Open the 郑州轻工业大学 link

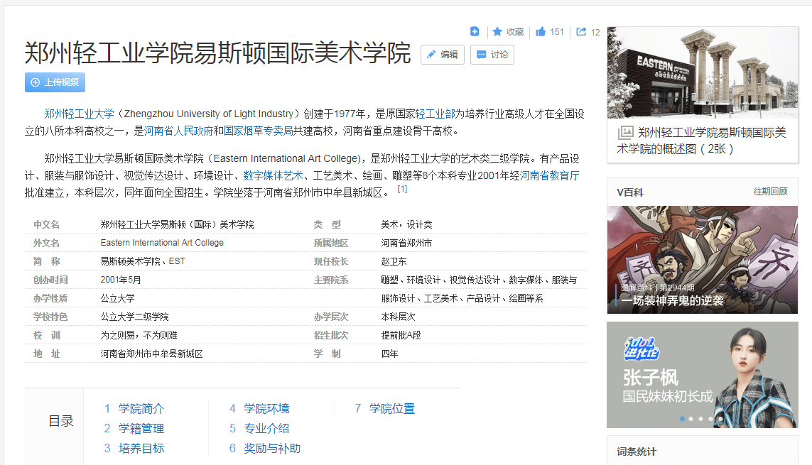(x=80, y=114)
